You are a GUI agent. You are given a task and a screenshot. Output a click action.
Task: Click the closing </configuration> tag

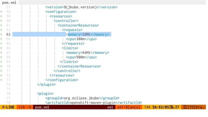coord(62,80)
